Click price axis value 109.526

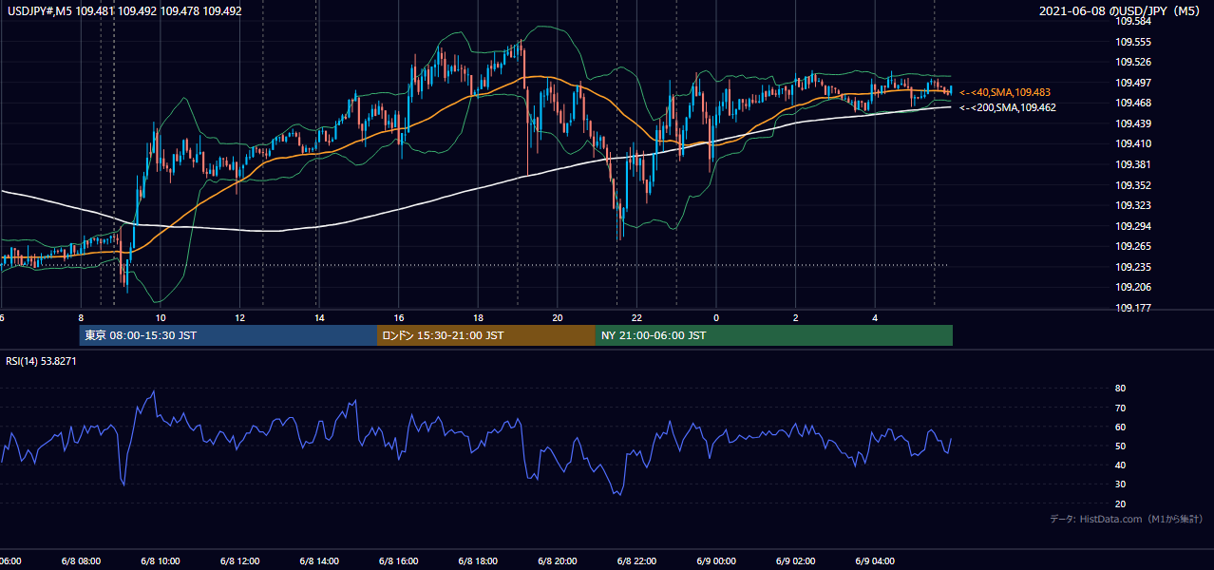tap(1132, 62)
